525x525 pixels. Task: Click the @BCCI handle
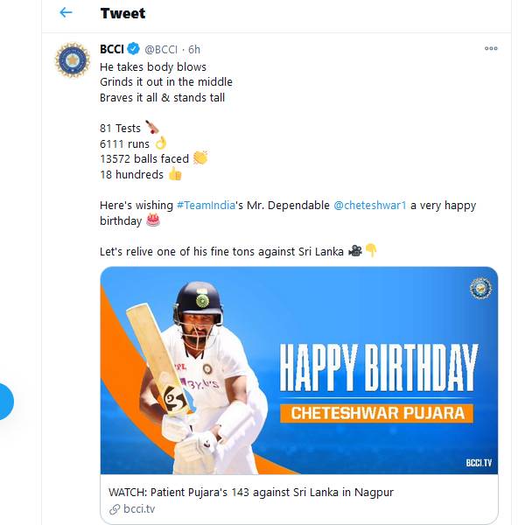163,49
